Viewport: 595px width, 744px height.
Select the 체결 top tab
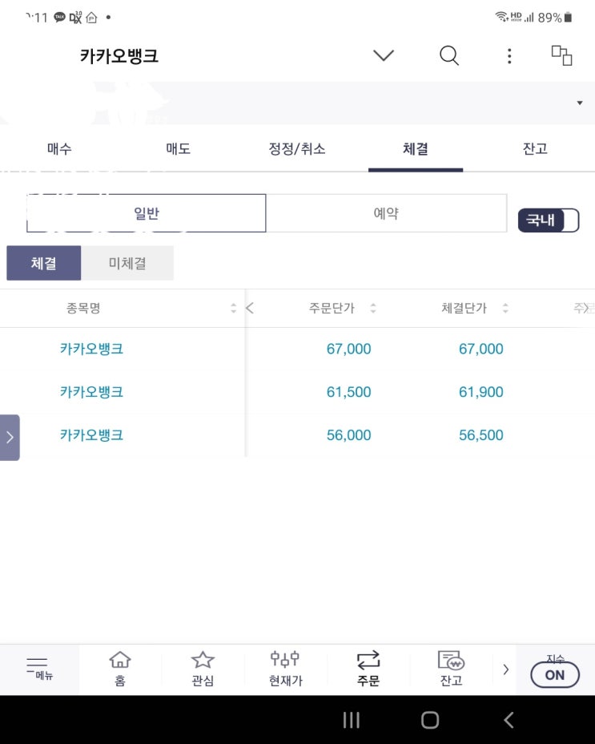click(416, 149)
